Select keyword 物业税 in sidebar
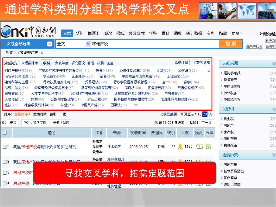Image resolution: width=276 pixels, height=207 pixels. [x=229, y=119]
